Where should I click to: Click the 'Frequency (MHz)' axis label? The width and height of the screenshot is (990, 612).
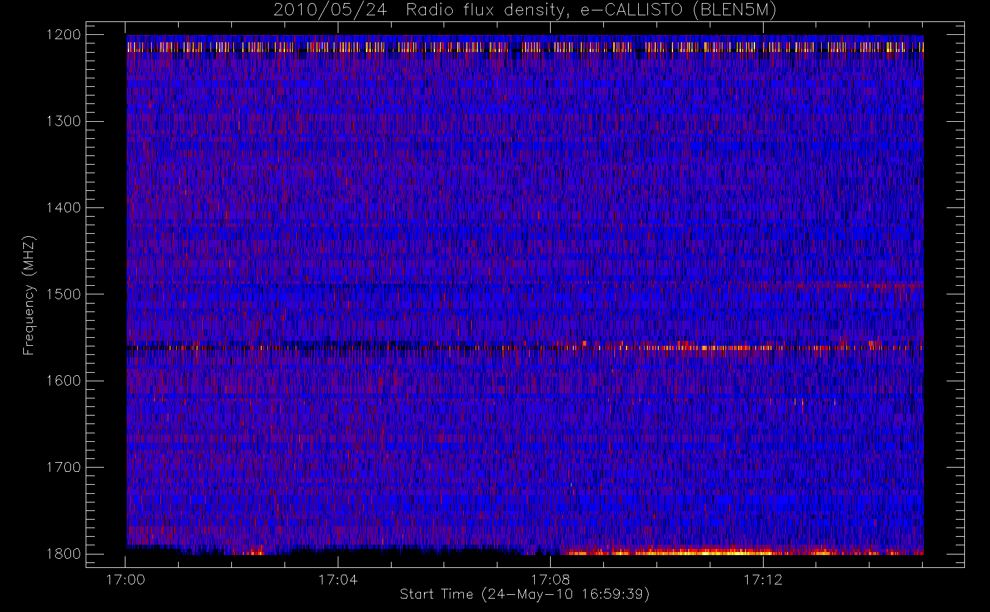(29, 295)
